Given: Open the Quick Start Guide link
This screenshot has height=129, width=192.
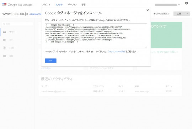Looking at the screenshot, I should coord(117,52).
